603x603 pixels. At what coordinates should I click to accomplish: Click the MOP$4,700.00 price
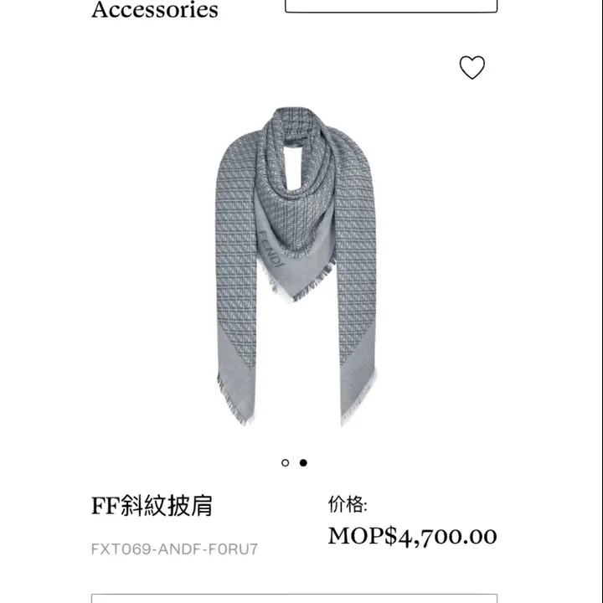tap(412, 536)
